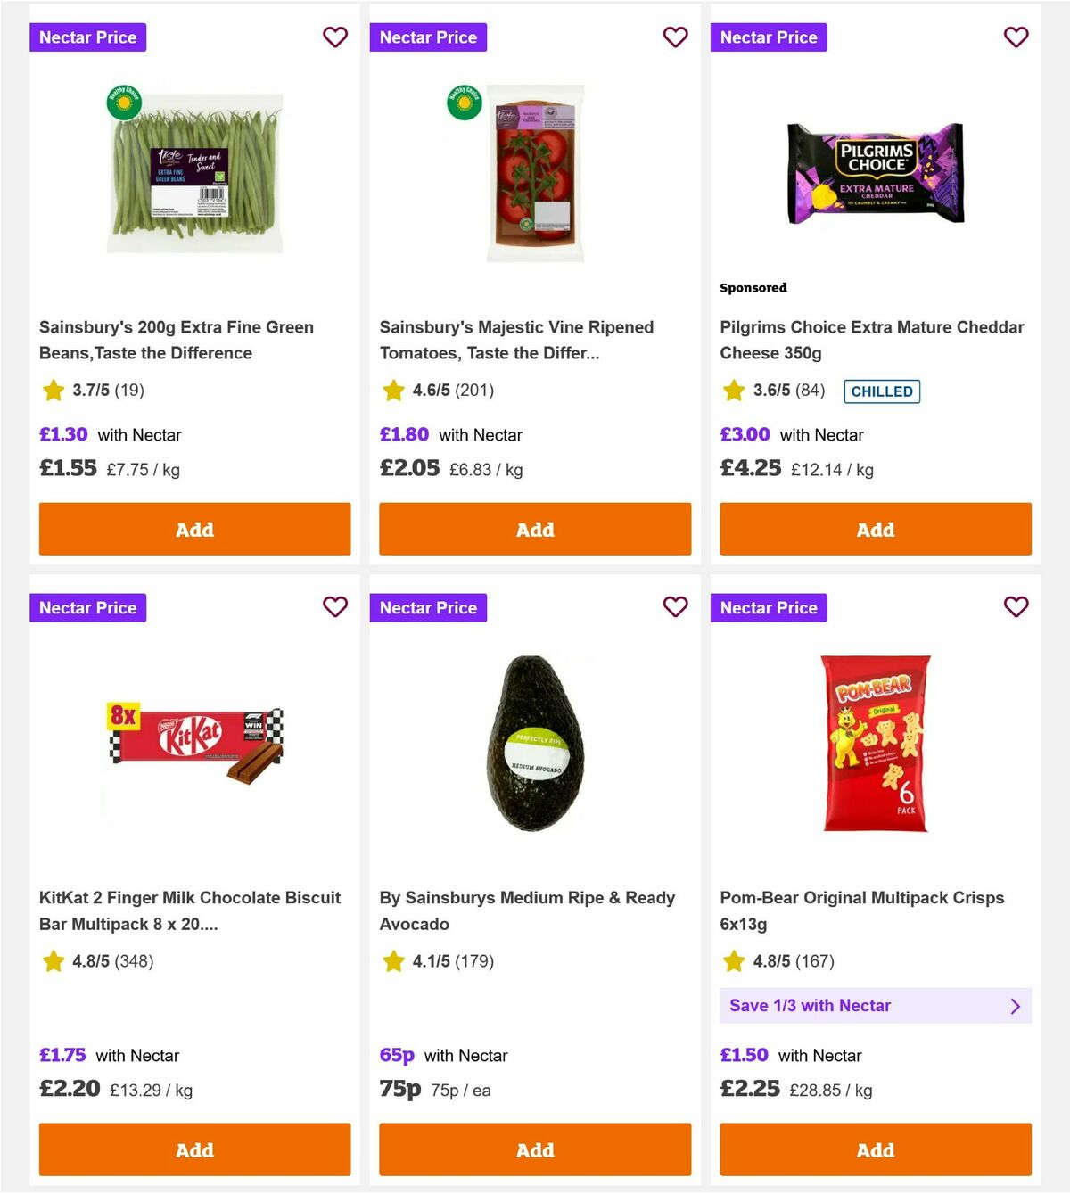The image size is (1070, 1194).
Task: Expand the Save 1/3 with Nectar offer
Action: (876, 1005)
